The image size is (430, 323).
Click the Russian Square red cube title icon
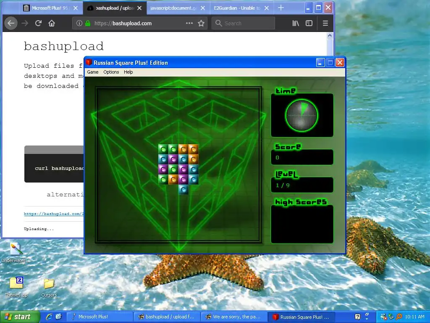[x=89, y=62]
